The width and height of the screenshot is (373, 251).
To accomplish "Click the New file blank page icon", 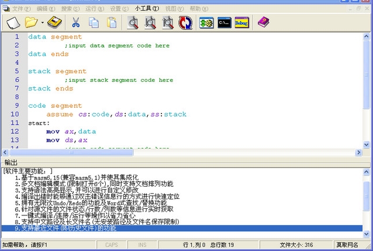I will pyautogui.click(x=13, y=23).
